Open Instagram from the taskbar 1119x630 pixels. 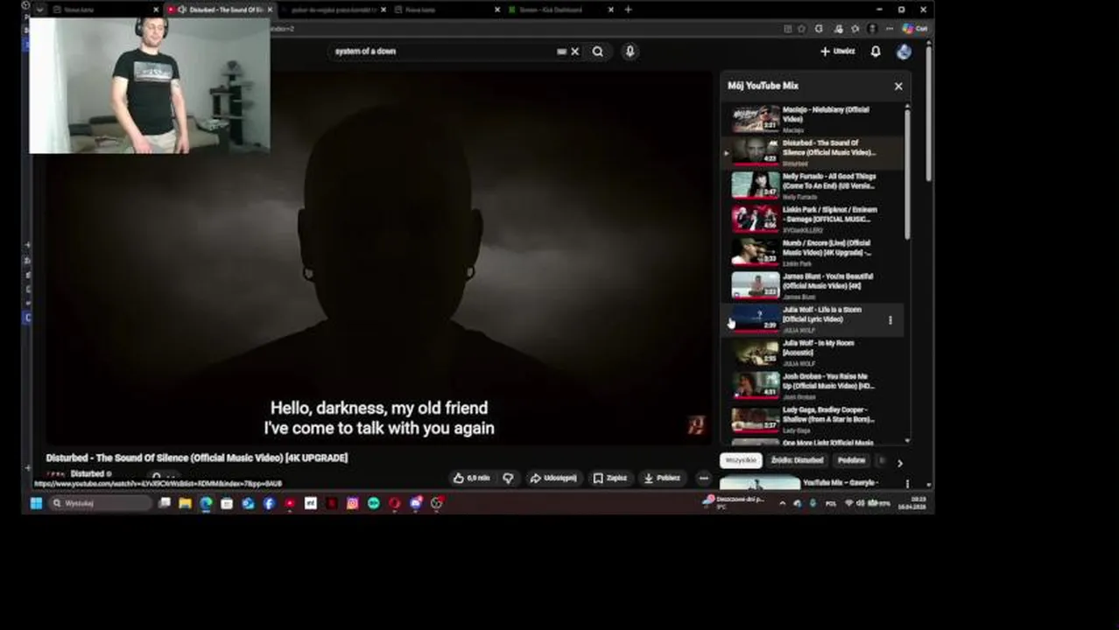(x=352, y=503)
